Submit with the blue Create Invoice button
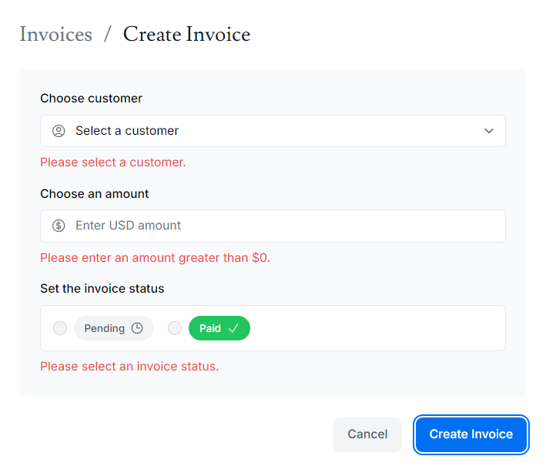This screenshot has height=476, width=546. pyautogui.click(x=471, y=434)
